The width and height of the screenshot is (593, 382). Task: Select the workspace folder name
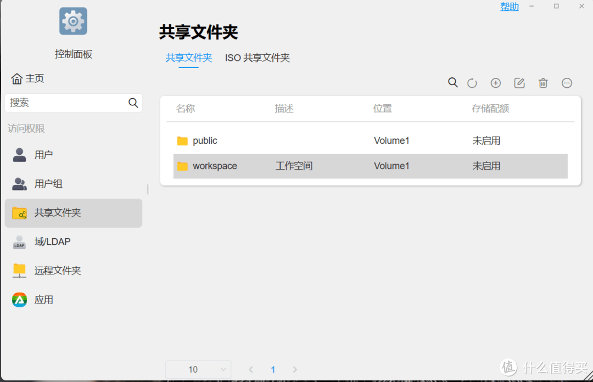click(x=215, y=166)
